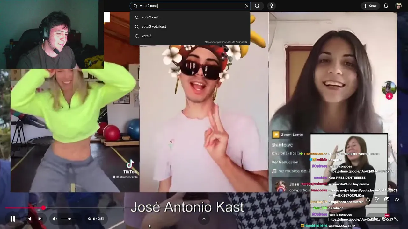Share the video with the arrow icon
408x229 pixels.
[397, 199]
